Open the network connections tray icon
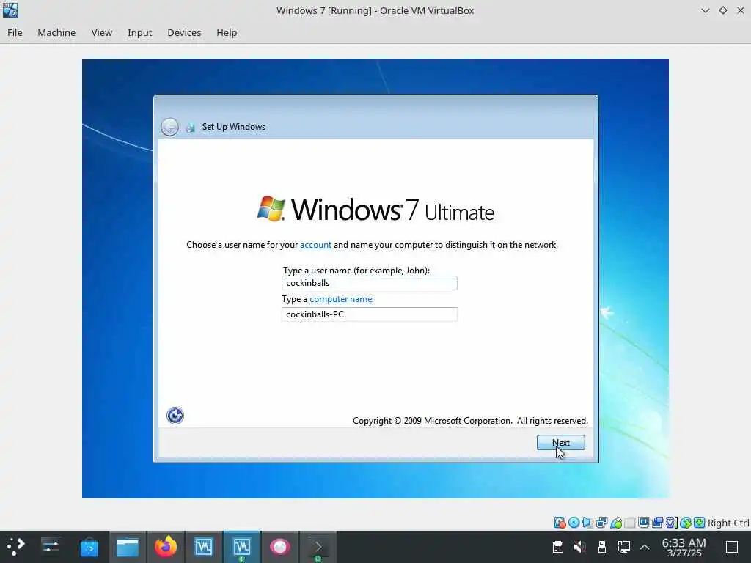The height and width of the screenshot is (563, 751). pos(624,547)
